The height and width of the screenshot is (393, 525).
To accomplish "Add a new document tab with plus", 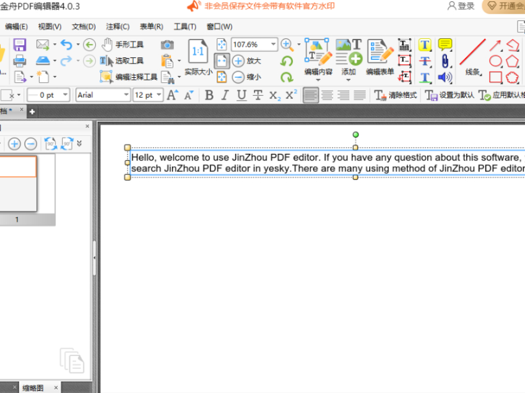I will (32, 112).
